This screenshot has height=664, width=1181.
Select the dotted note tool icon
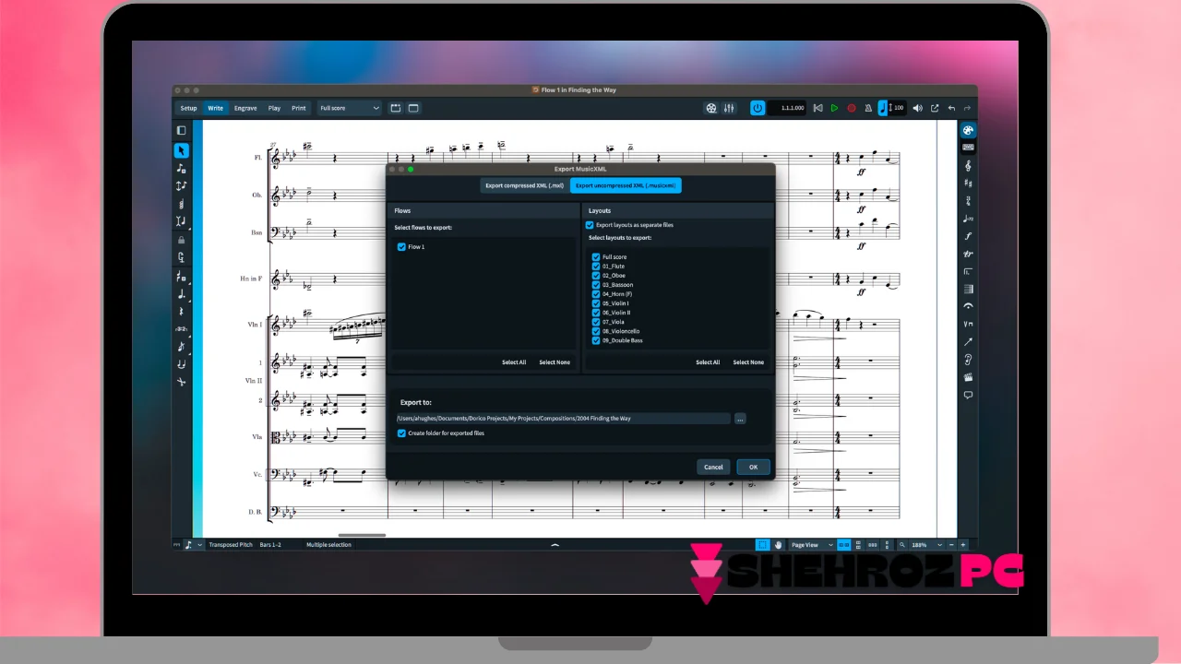click(x=182, y=294)
